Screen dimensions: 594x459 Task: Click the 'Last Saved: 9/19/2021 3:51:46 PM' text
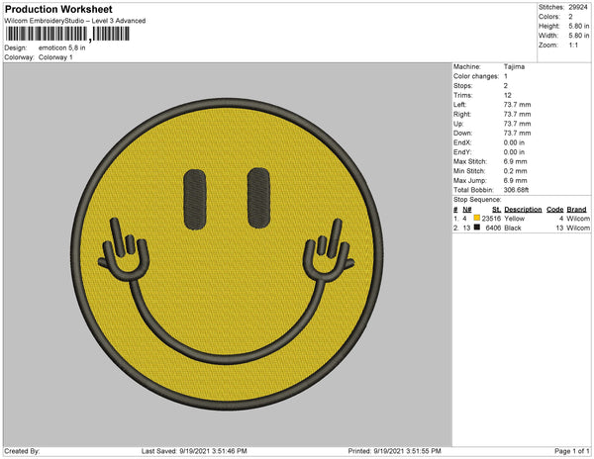[x=194, y=451]
